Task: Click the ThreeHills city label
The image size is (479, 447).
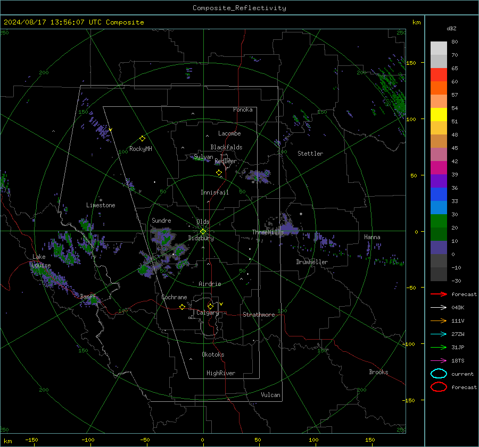Action: pos(268,232)
